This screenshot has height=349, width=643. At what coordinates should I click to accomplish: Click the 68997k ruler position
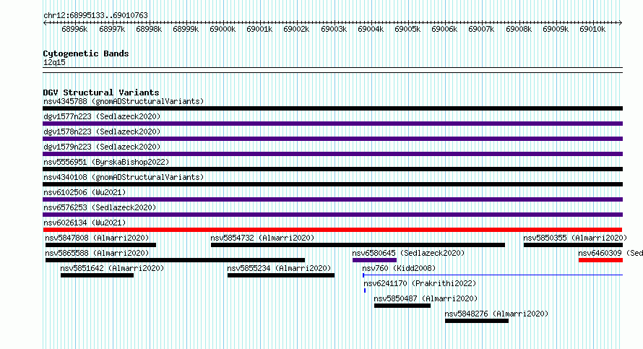(112, 29)
